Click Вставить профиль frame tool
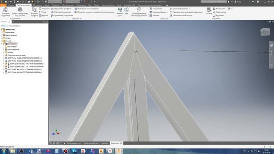The image size is (274, 154). click(34, 12)
